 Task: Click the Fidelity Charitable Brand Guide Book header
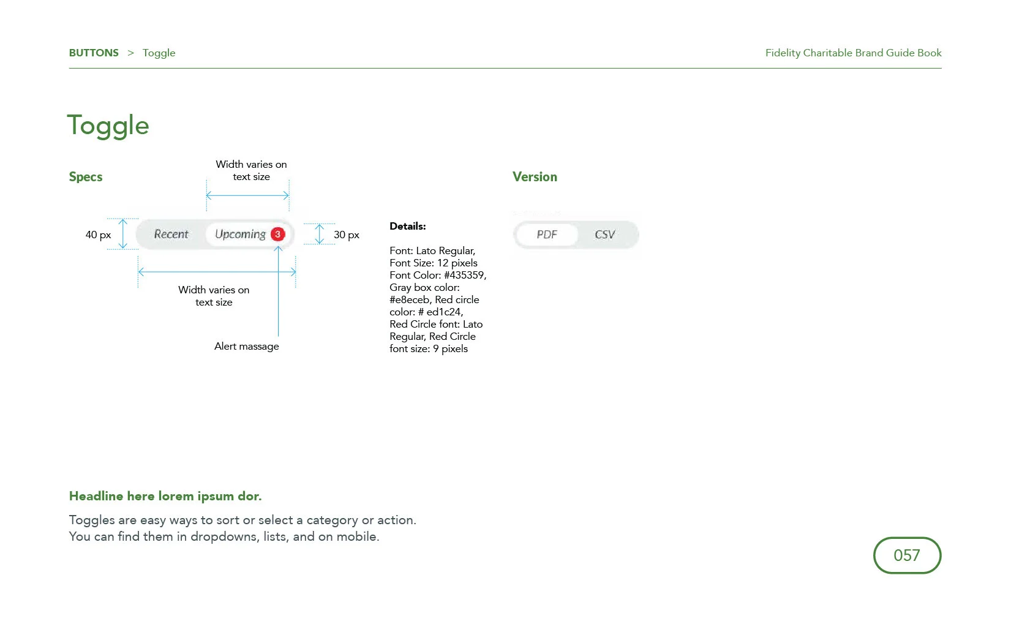(853, 53)
